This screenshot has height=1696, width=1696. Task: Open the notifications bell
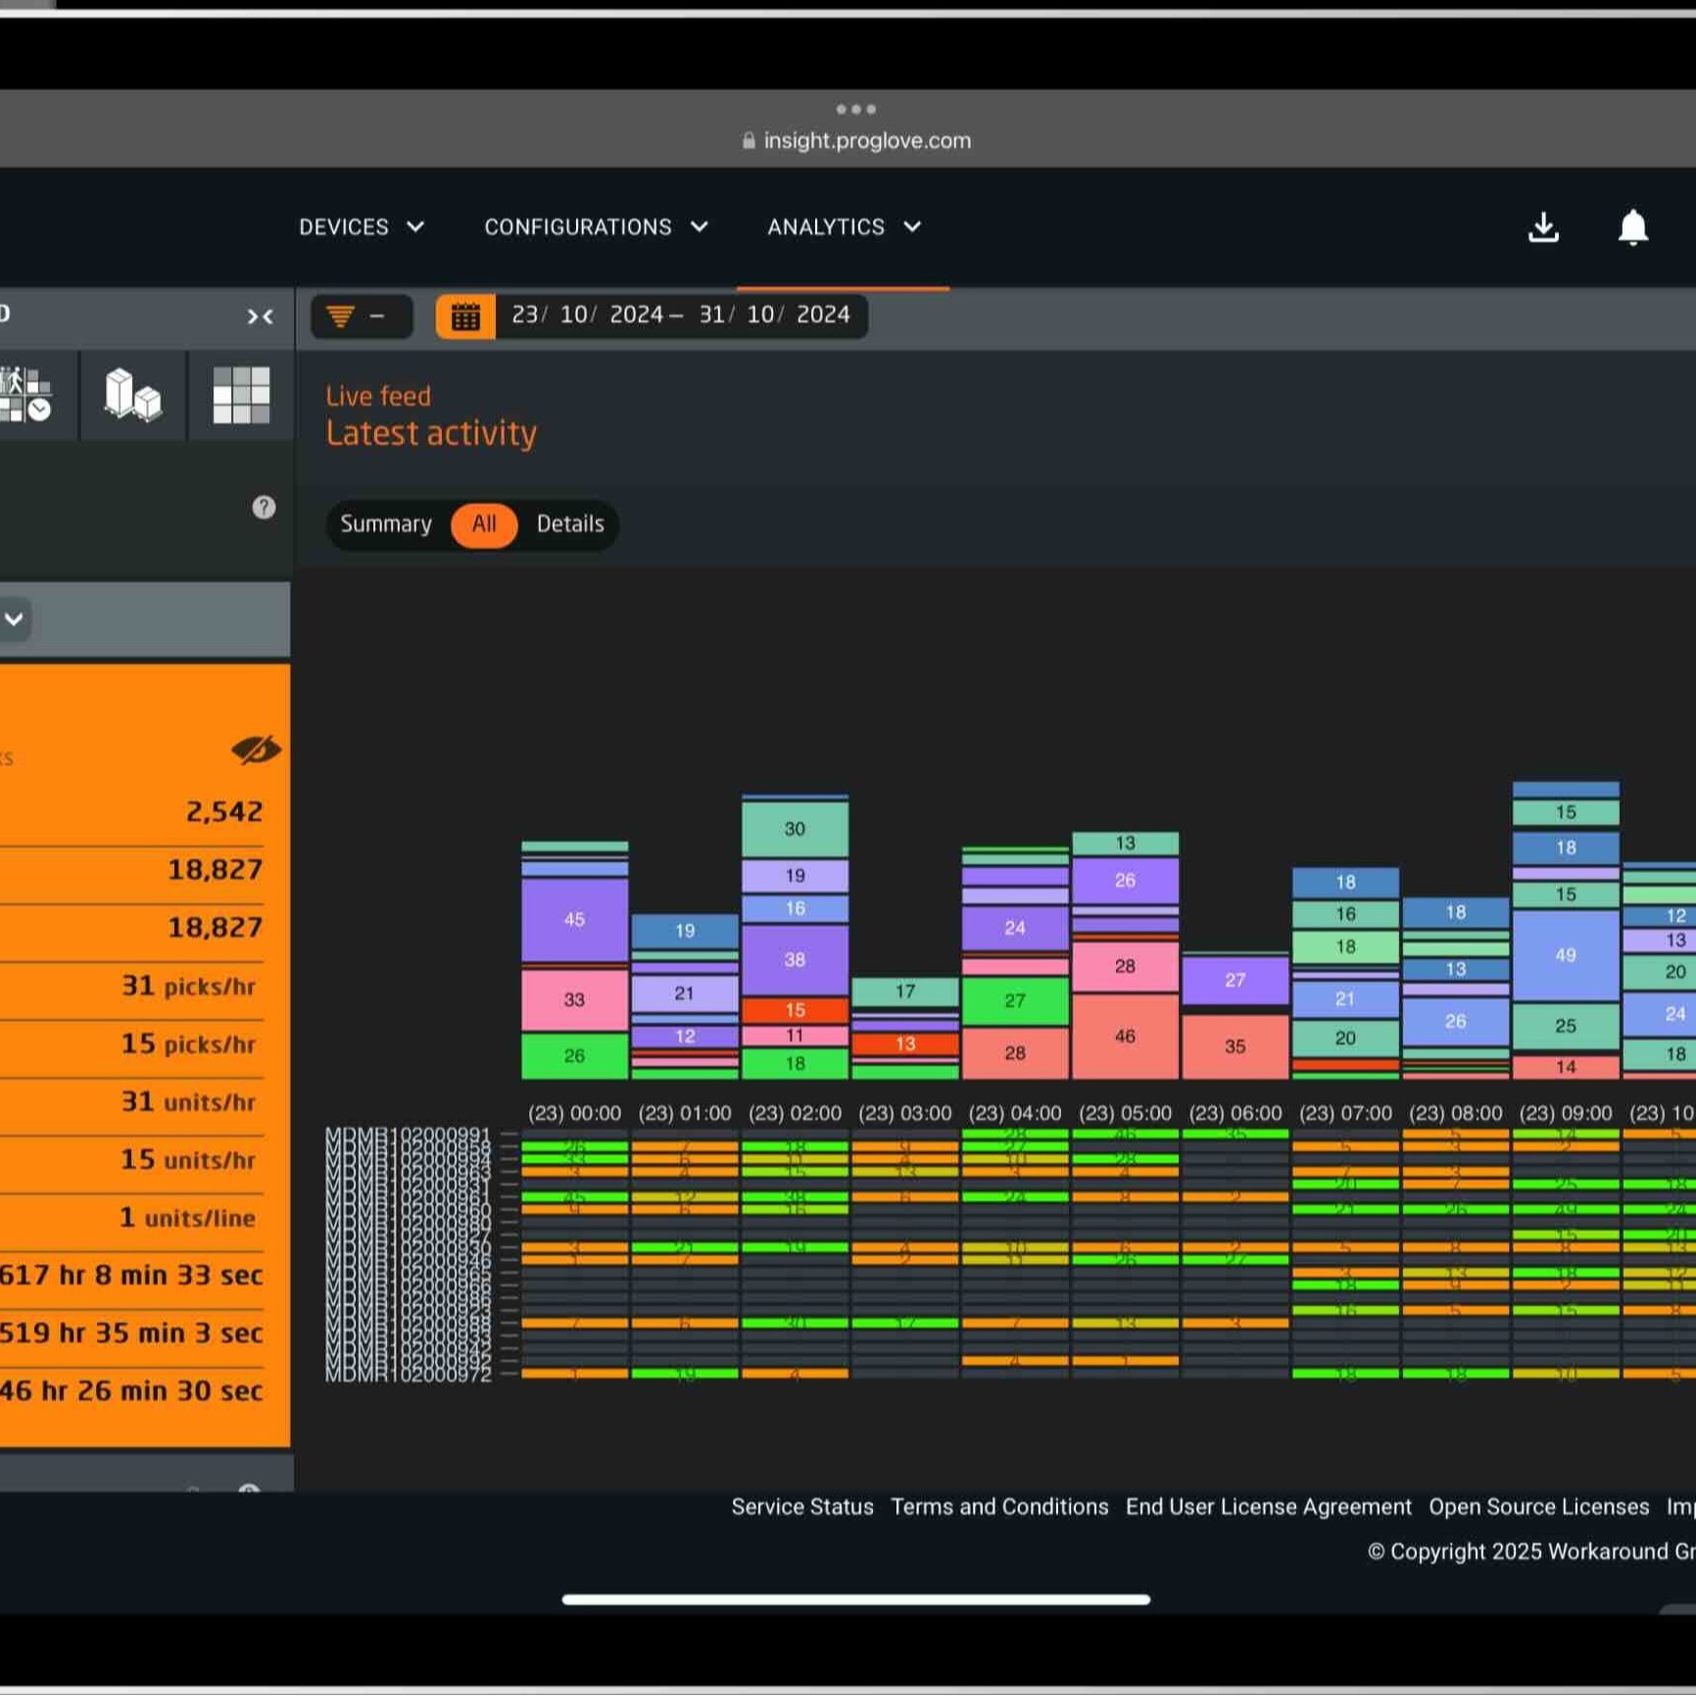(x=1632, y=227)
